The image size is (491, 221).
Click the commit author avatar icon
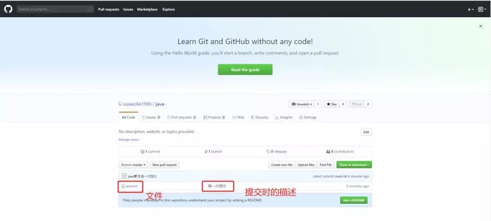point(124,176)
